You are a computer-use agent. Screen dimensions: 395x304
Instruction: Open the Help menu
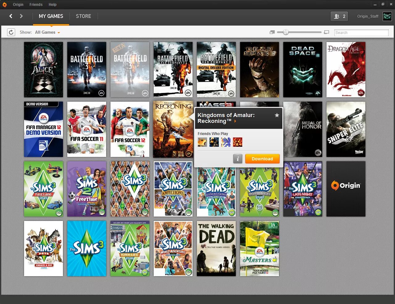pos(52,5)
